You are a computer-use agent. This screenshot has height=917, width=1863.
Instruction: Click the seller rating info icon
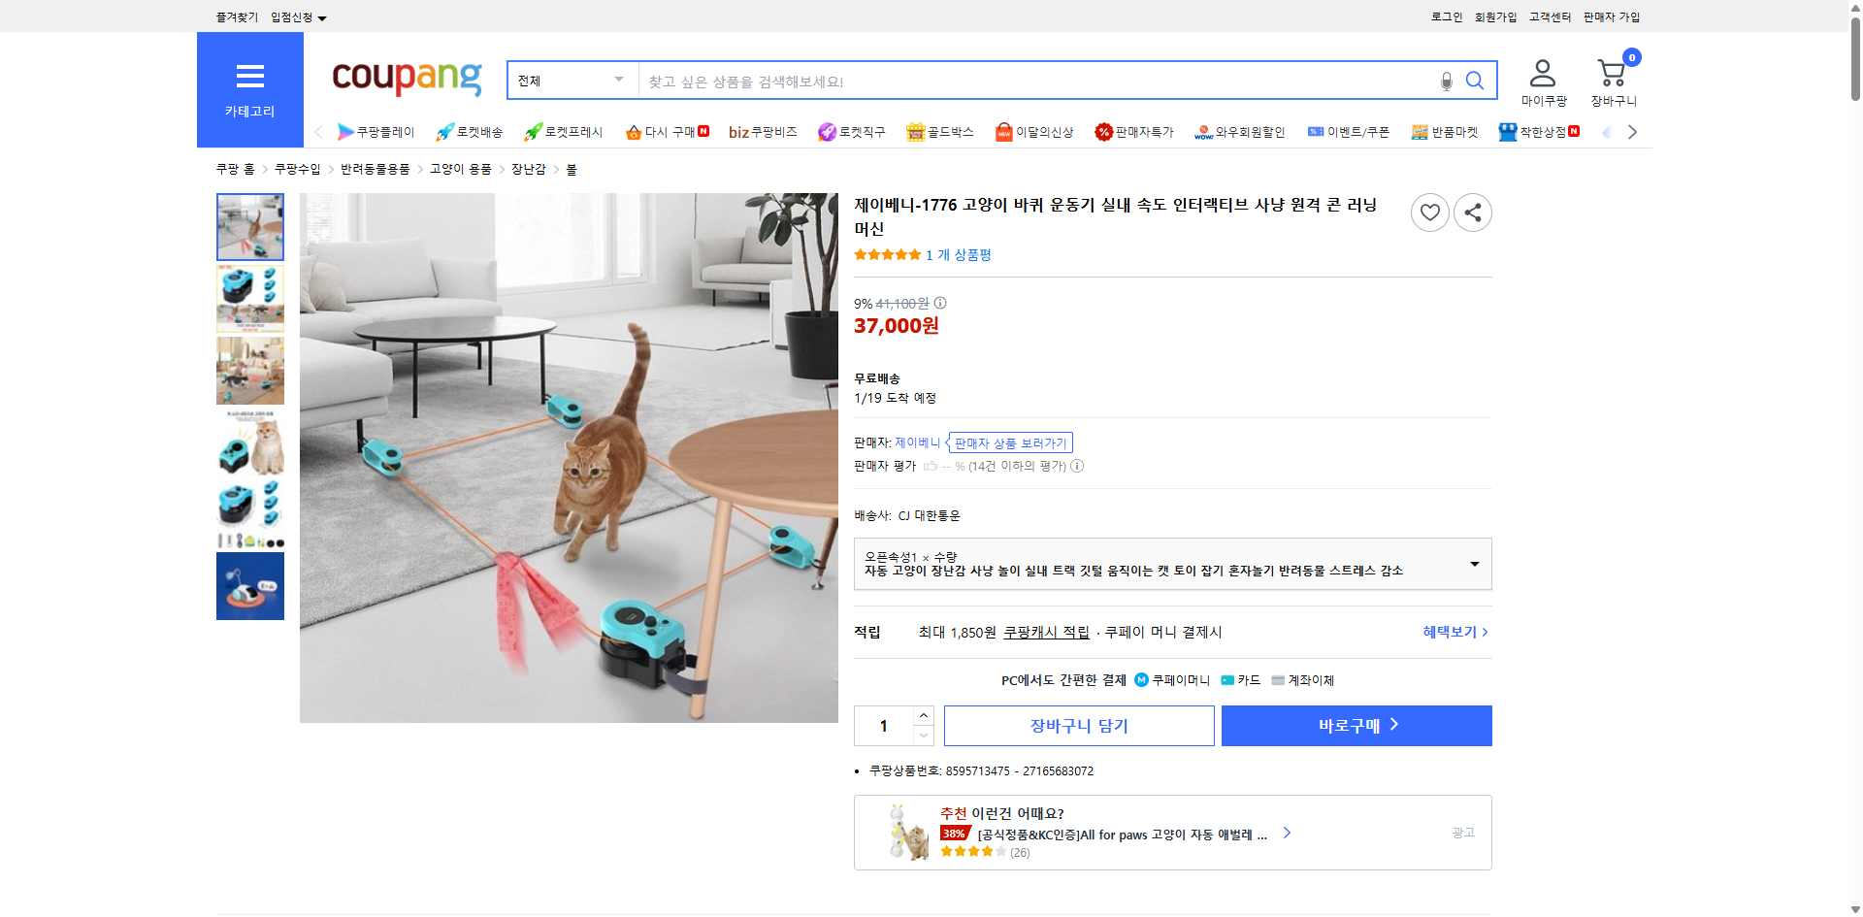(x=1077, y=466)
